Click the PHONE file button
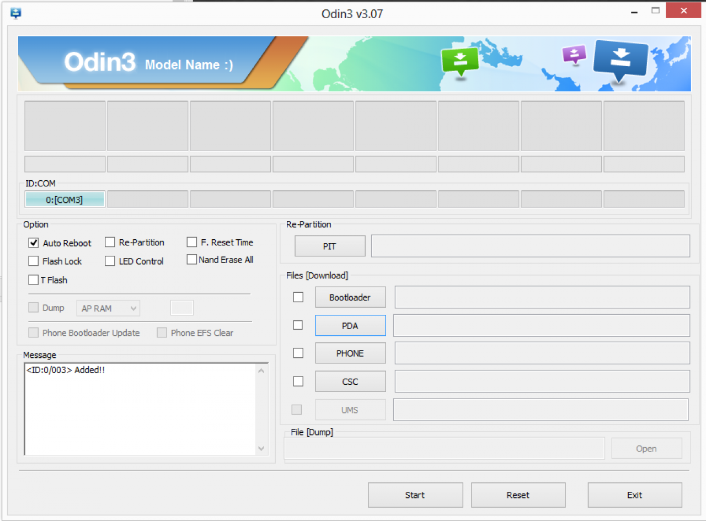The height and width of the screenshot is (521, 706). 350,353
